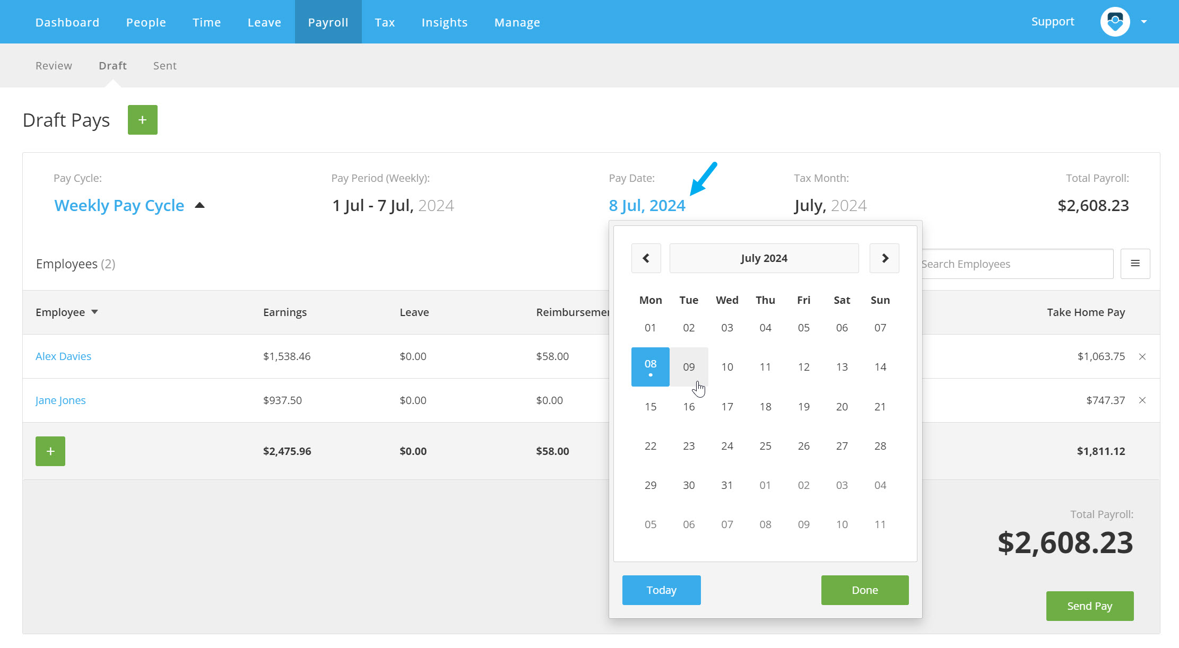1179x648 pixels.
Task: Expand the account dropdown arrow
Action: [1144, 22]
